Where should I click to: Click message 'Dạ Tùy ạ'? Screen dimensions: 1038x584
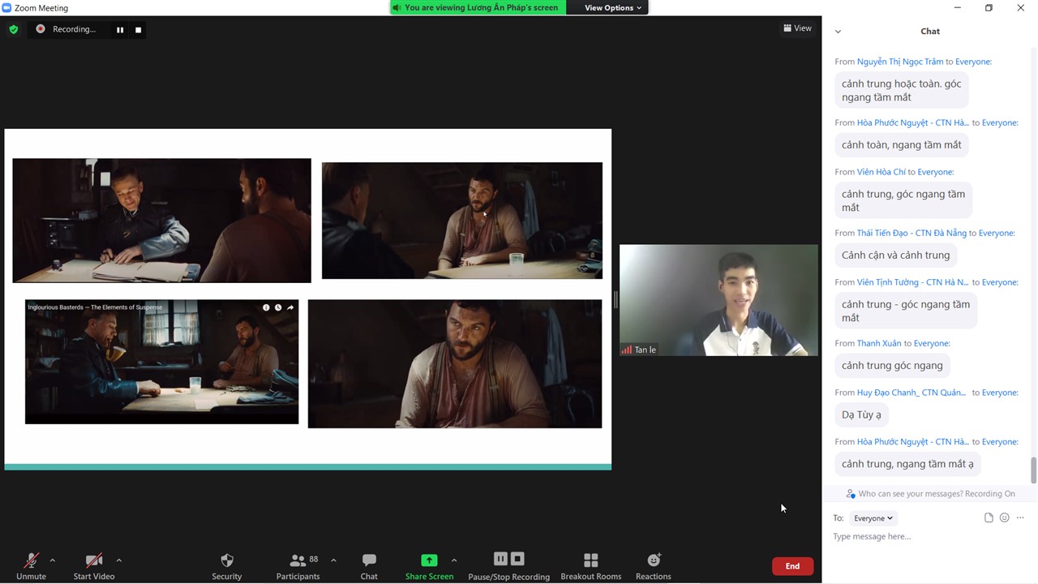[x=861, y=415]
